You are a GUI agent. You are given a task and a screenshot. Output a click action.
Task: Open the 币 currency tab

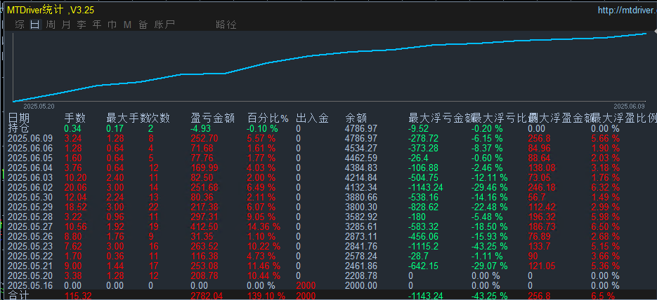[x=112, y=25]
